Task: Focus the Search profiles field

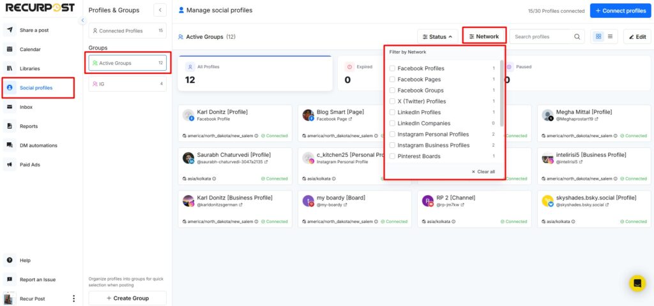Action: [x=547, y=36]
